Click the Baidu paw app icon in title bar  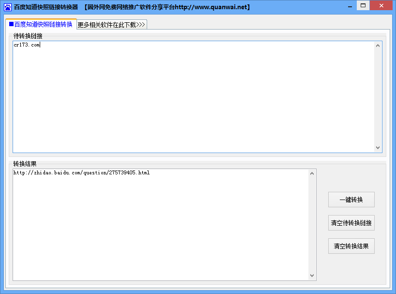(8, 7)
